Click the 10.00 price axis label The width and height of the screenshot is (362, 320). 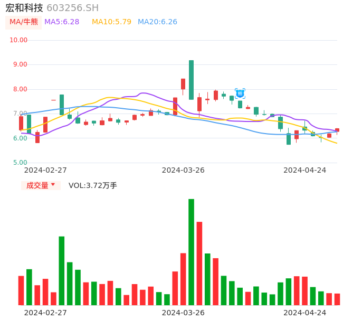tap(18, 40)
